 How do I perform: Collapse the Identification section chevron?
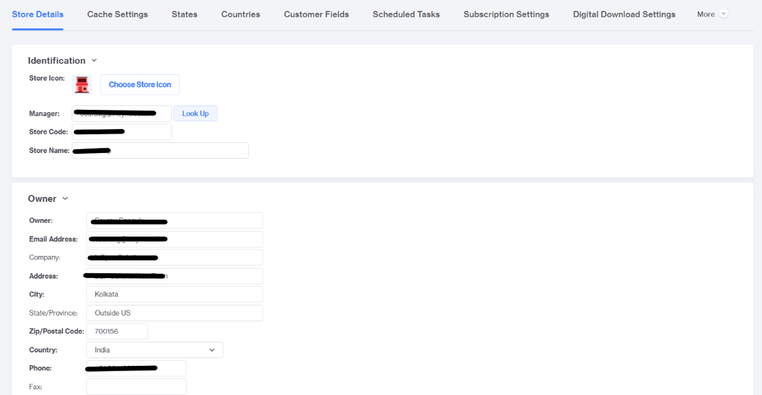coord(94,61)
